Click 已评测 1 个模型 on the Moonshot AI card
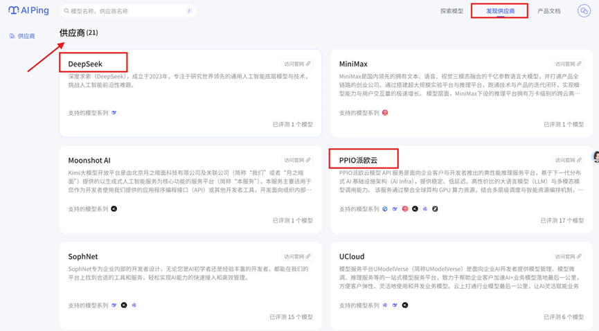Screen dimensions: 599x331 (293, 220)
